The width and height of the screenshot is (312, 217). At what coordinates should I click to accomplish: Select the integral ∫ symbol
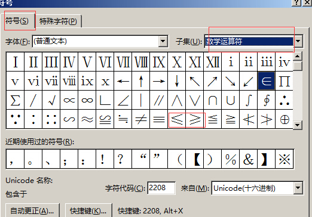pos(249,100)
